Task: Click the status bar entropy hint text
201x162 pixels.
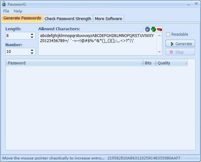Action: (53, 158)
